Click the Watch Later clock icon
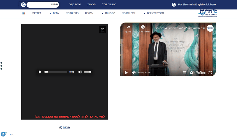 tap(143, 27)
